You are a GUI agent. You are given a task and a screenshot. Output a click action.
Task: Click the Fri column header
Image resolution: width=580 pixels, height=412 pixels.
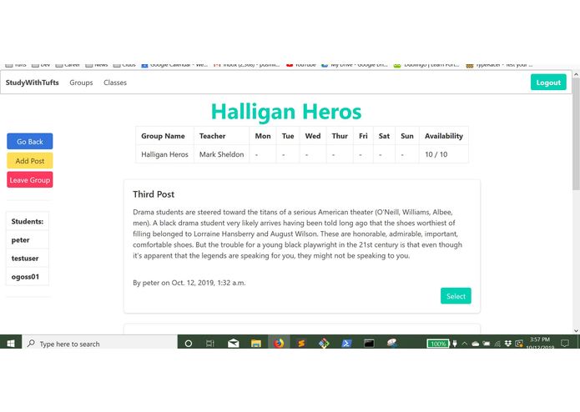click(363, 136)
